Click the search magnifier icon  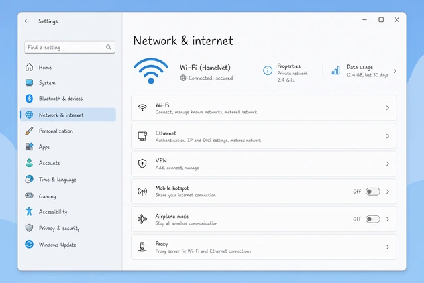109,47
